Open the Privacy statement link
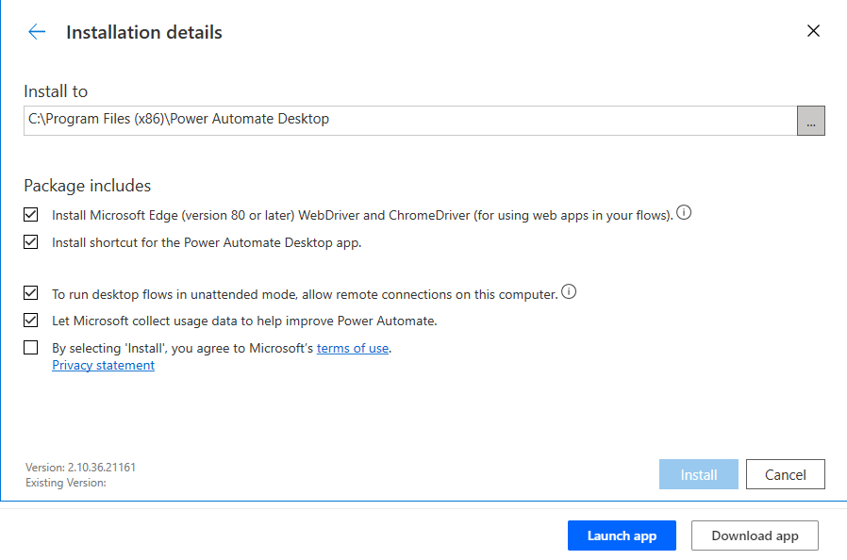This screenshot has width=847, height=560. 103,365
